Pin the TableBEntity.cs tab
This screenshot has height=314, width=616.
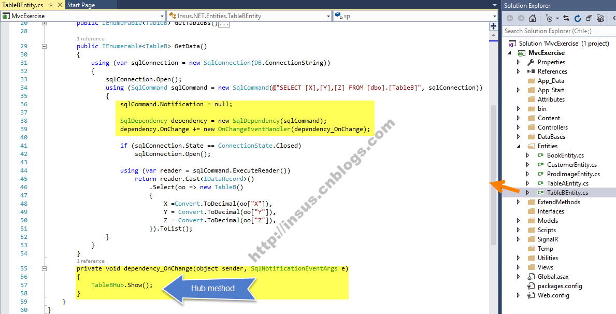click(51, 5)
